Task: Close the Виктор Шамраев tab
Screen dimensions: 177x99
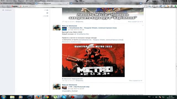Action: [x=68, y=3]
